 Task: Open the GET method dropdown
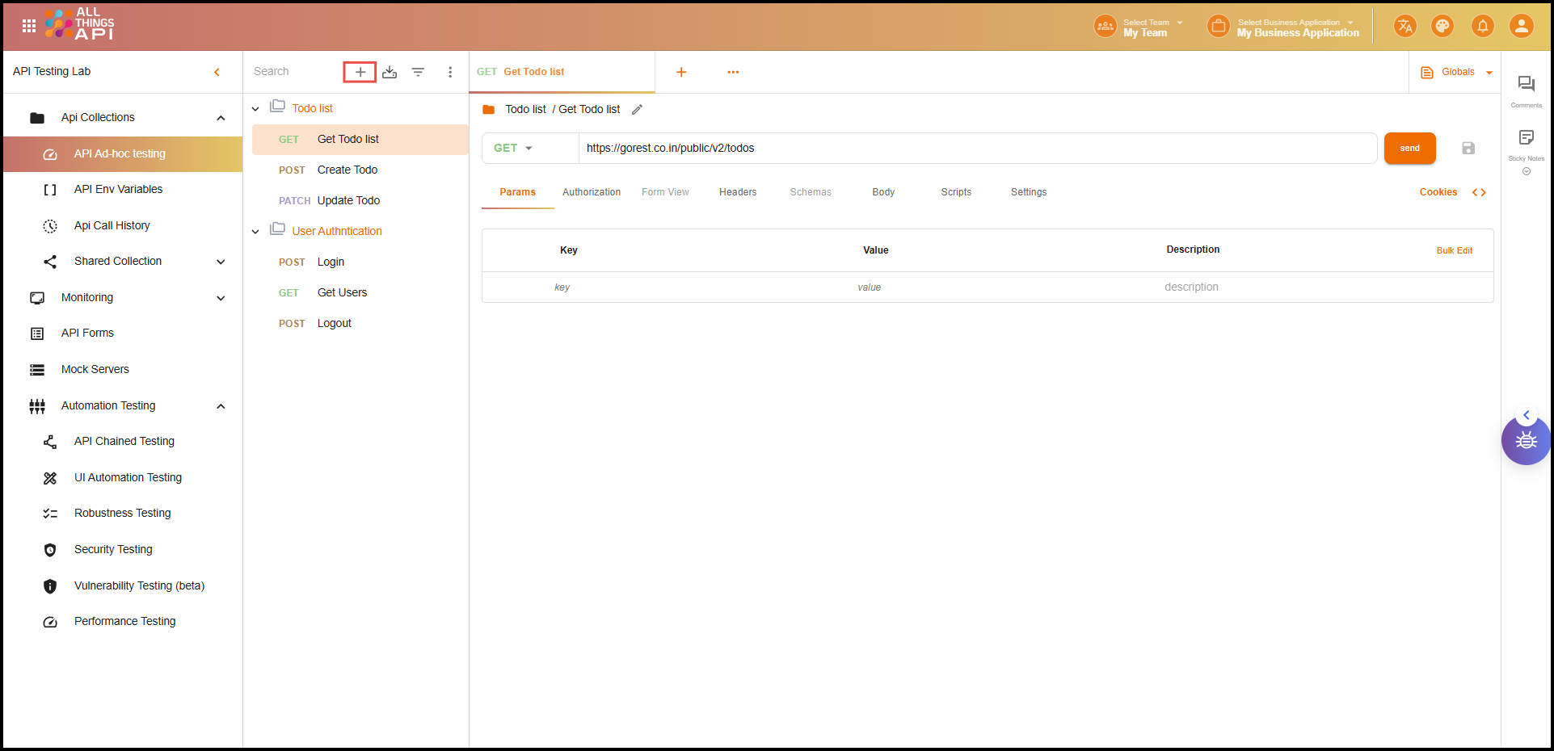tap(514, 149)
